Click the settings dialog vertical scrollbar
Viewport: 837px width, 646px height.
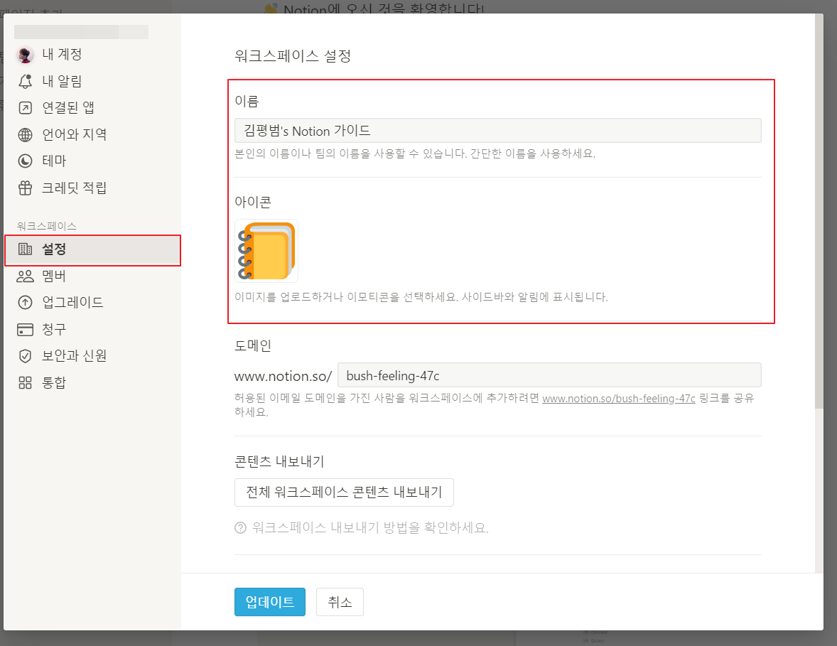point(819,211)
